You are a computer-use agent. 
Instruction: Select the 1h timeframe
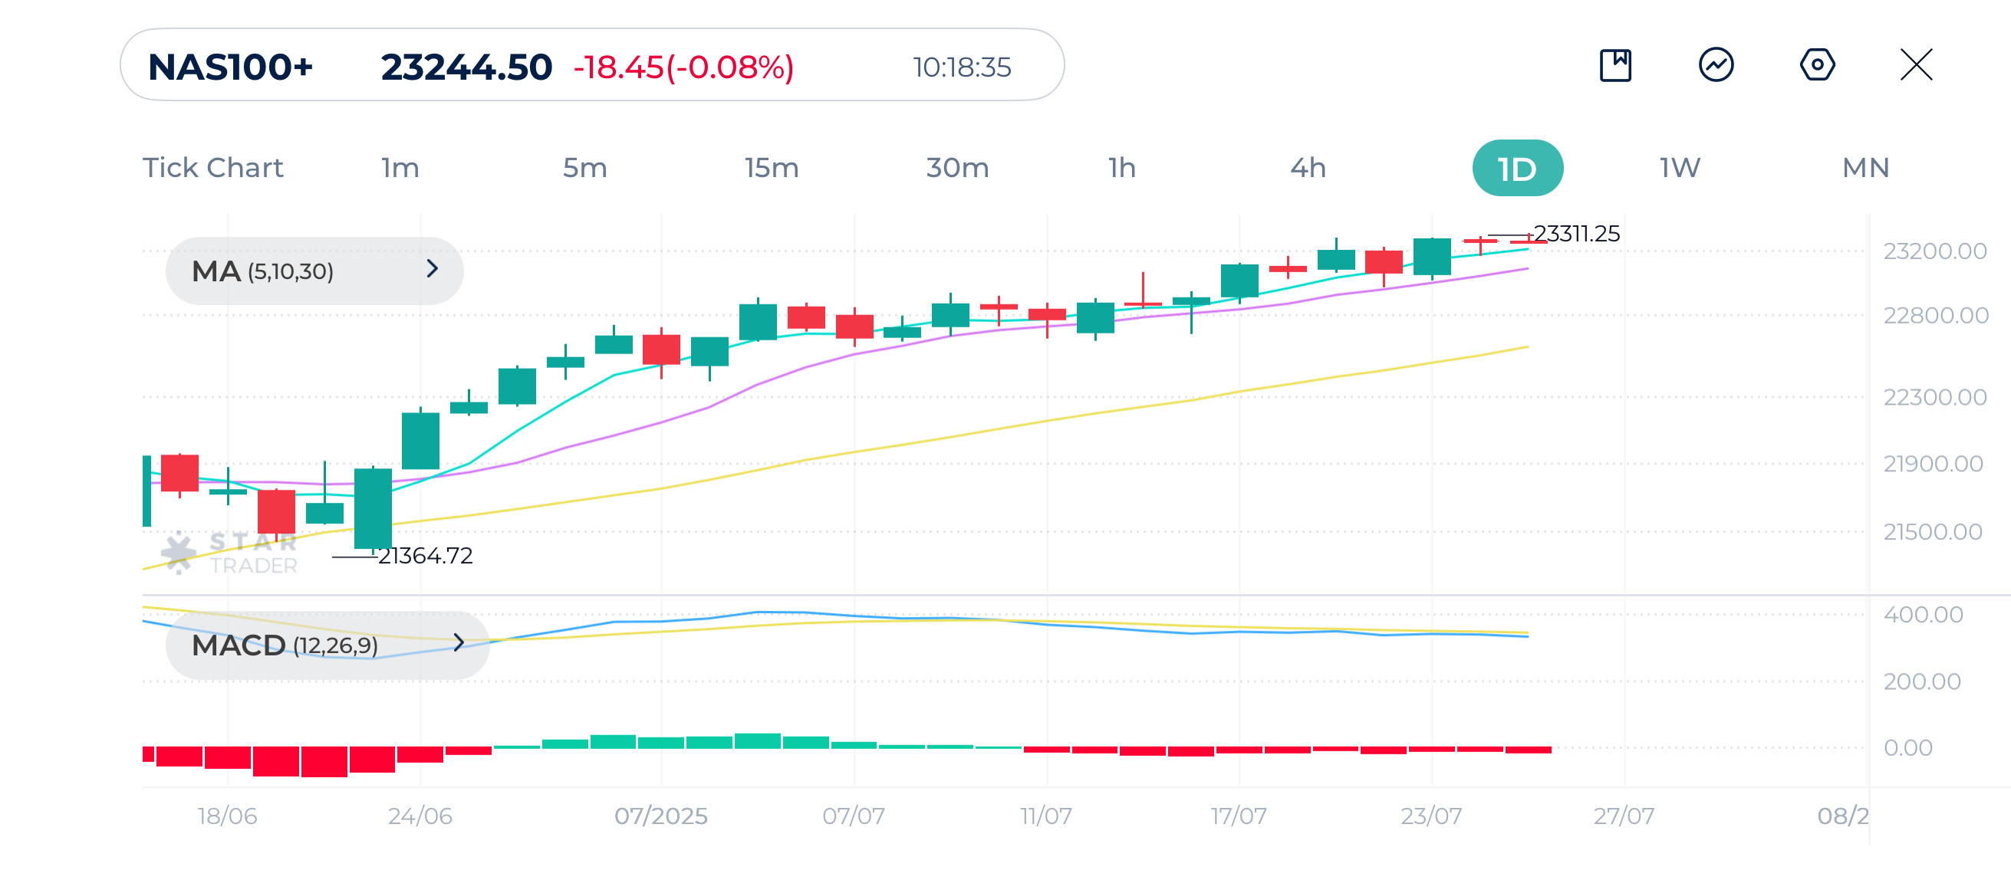(x=1122, y=168)
